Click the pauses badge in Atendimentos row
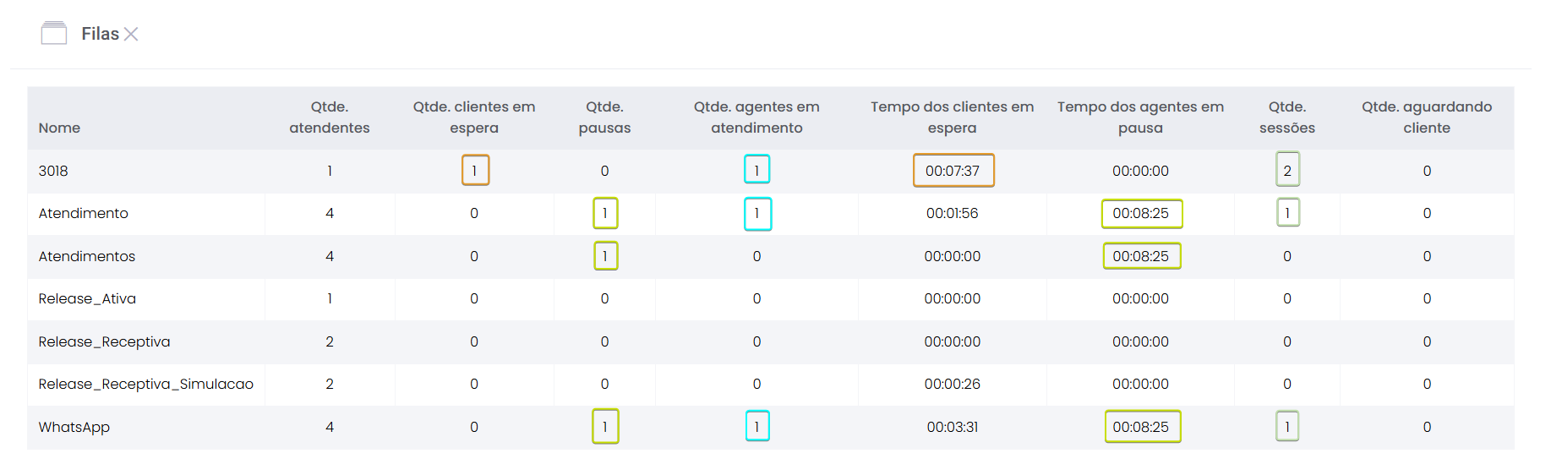This screenshot has height=475, width=1562. tap(605, 256)
